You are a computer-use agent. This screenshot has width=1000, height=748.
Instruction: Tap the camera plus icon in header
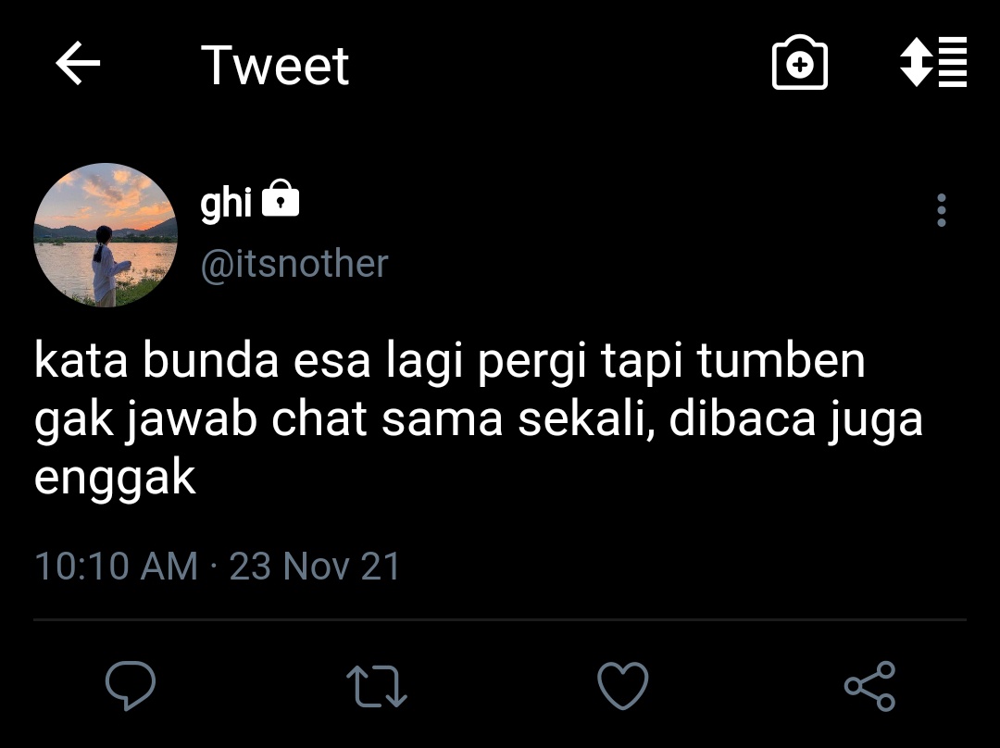click(800, 63)
